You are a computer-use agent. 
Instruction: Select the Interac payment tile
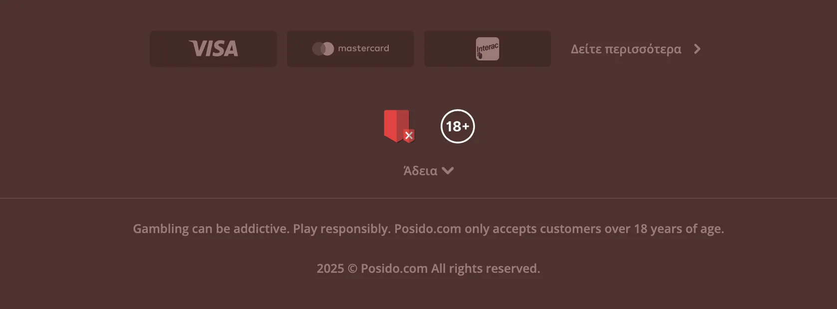coord(488,49)
